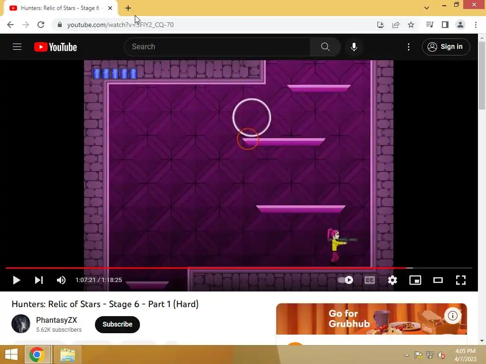Click the video title text
Image resolution: width=486 pixels, height=364 pixels.
[105, 304]
